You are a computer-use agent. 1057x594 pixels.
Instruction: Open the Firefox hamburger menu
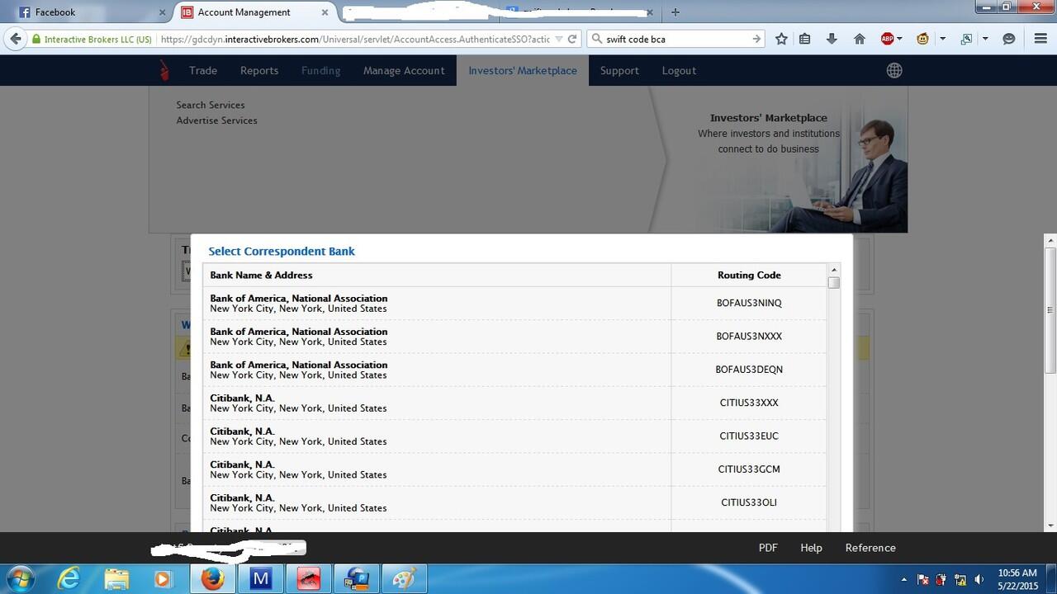(1040, 39)
